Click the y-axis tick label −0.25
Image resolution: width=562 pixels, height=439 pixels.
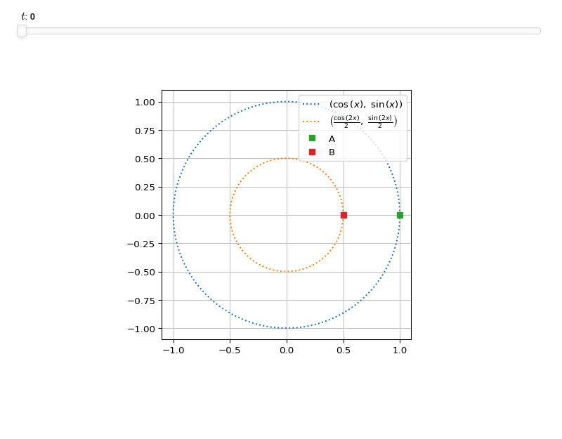141,244
